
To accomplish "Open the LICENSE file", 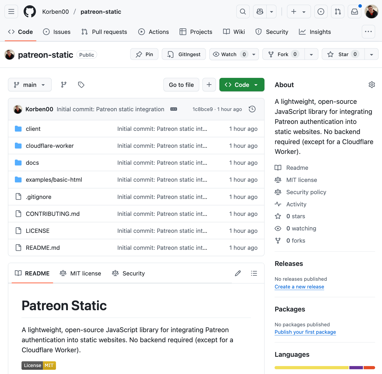I will pyautogui.click(x=38, y=231).
